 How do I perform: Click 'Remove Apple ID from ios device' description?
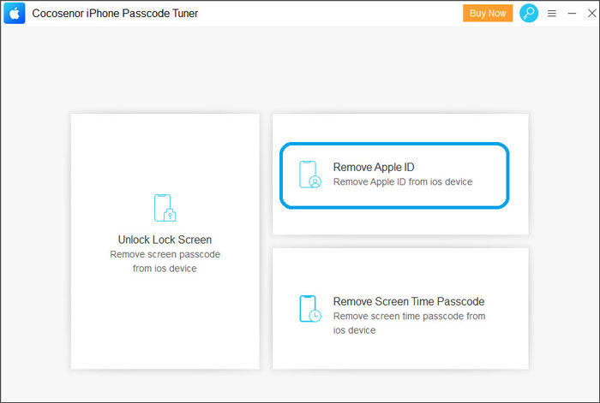point(403,182)
